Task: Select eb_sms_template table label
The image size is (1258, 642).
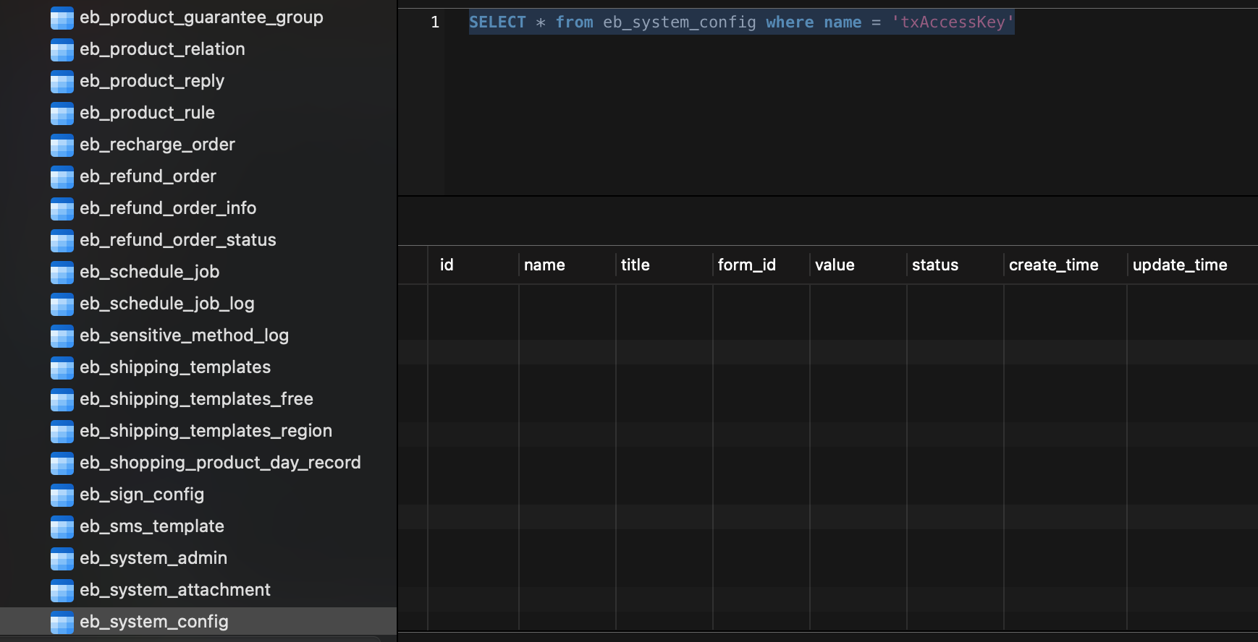Action: click(152, 526)
